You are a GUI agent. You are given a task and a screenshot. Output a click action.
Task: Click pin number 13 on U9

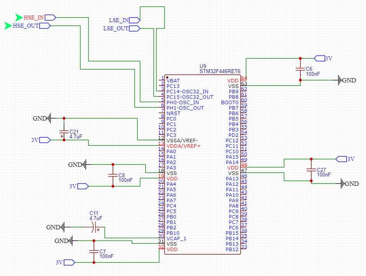click(x=161, y=143)
